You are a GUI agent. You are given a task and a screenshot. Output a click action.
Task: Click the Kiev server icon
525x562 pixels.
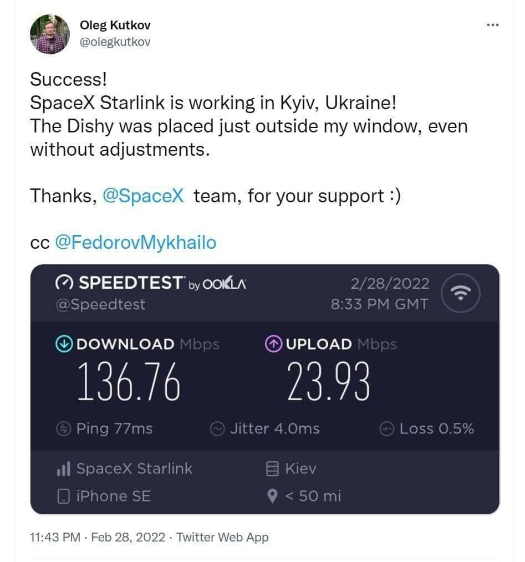pyautogui.click(x=272, y=469)
